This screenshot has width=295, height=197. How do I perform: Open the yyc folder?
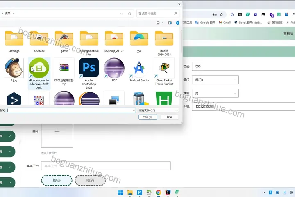(139, 42)
